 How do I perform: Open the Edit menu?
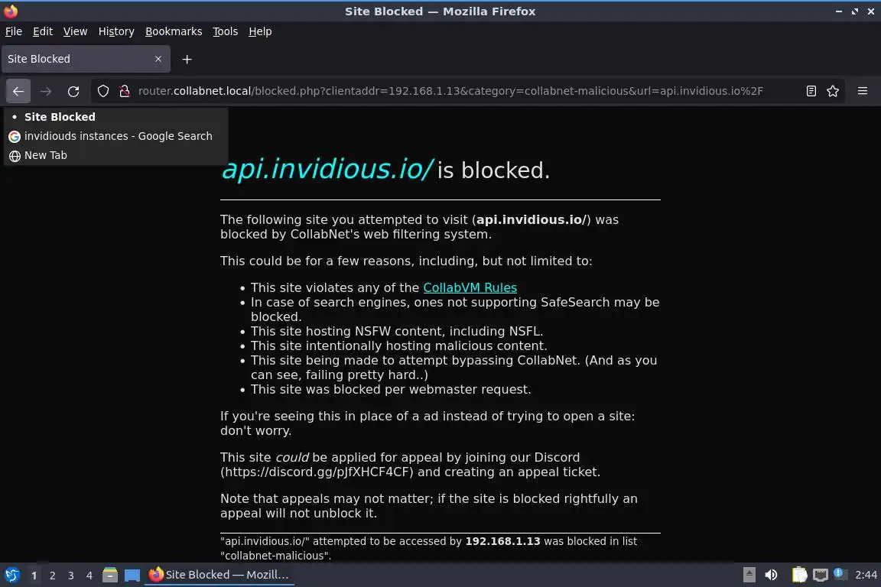pos(43,31)
